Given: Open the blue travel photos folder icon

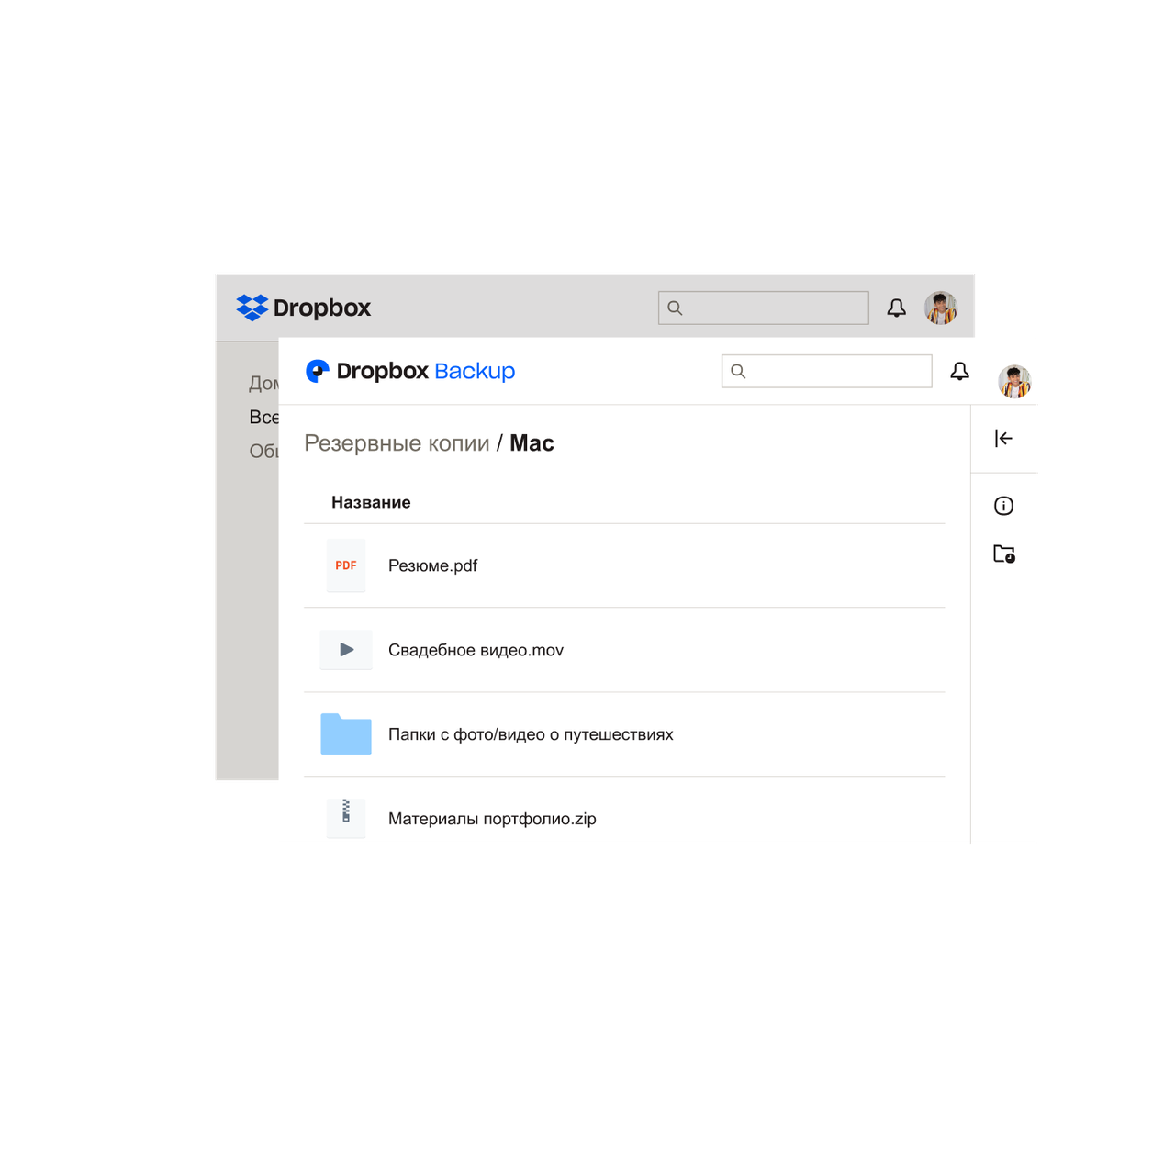Looking at the screenshot, I should pyautogui.click(x=346, y=734).
